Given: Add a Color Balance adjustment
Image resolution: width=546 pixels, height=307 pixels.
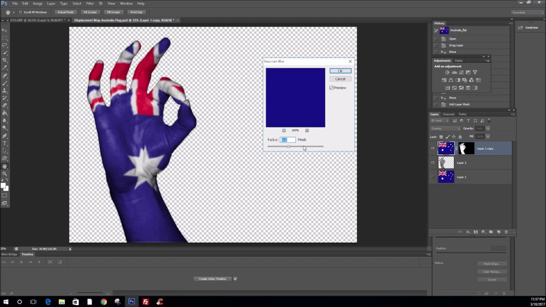Looking at the screenshot, I should (451, 80).
